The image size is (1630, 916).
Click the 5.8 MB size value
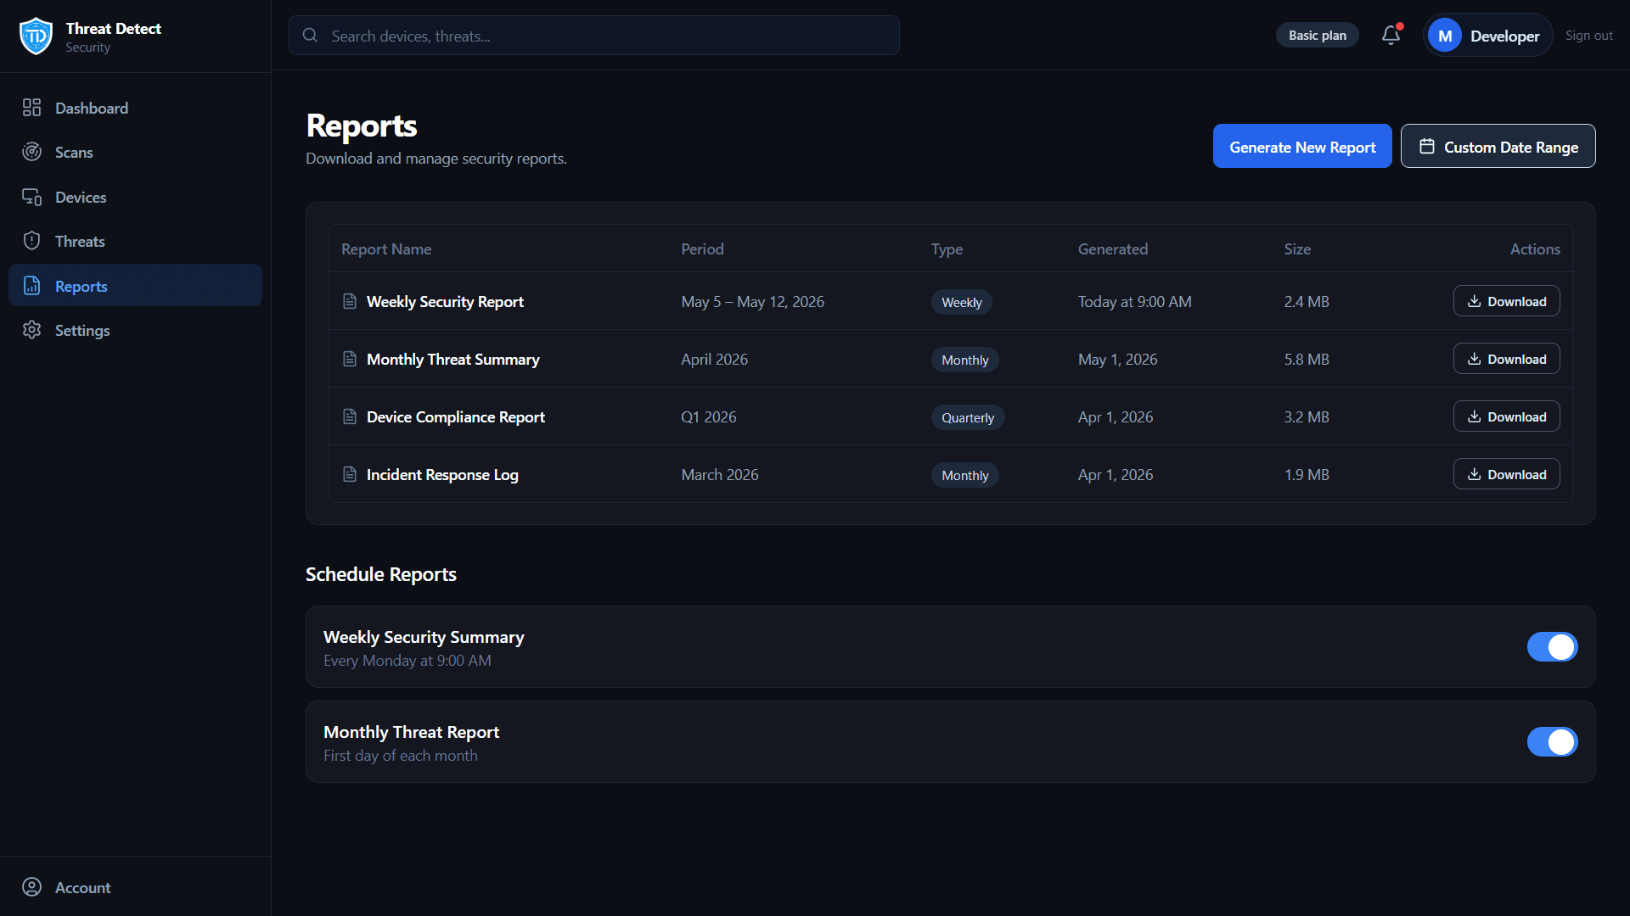click(1307, 359)
